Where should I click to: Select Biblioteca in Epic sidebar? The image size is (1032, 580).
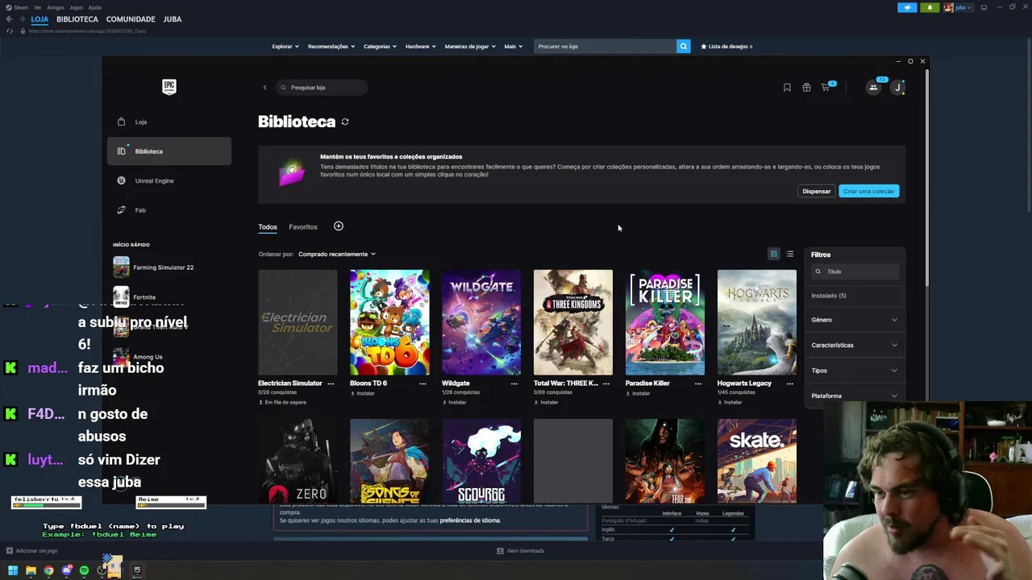coord(169,151)
